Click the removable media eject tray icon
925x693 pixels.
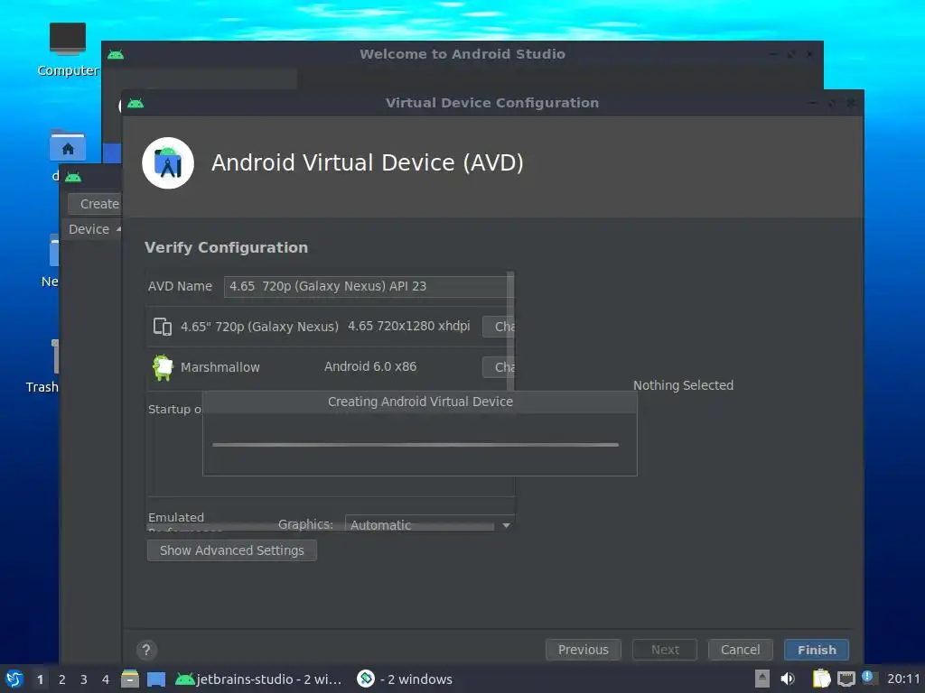point(762,679)
